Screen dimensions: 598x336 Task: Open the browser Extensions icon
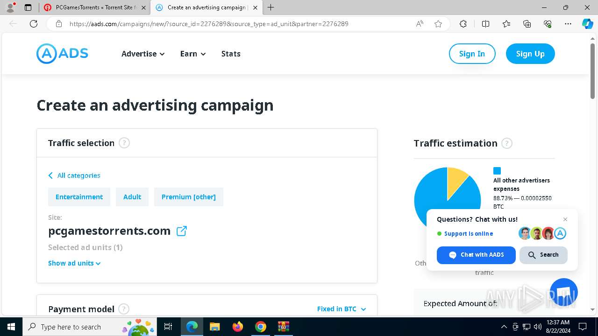[463, 24]
